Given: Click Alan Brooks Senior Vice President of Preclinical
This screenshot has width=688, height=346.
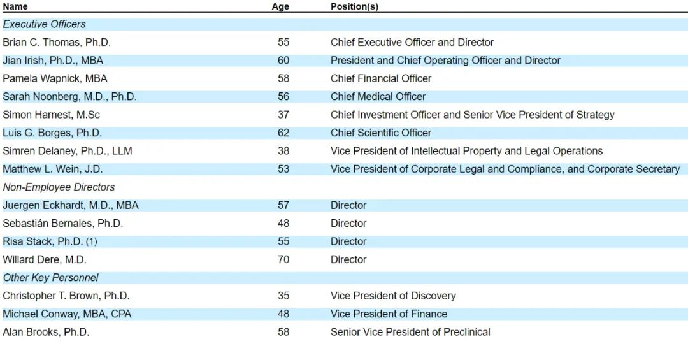Looking at the screenshot, I should tap(410, 332).
